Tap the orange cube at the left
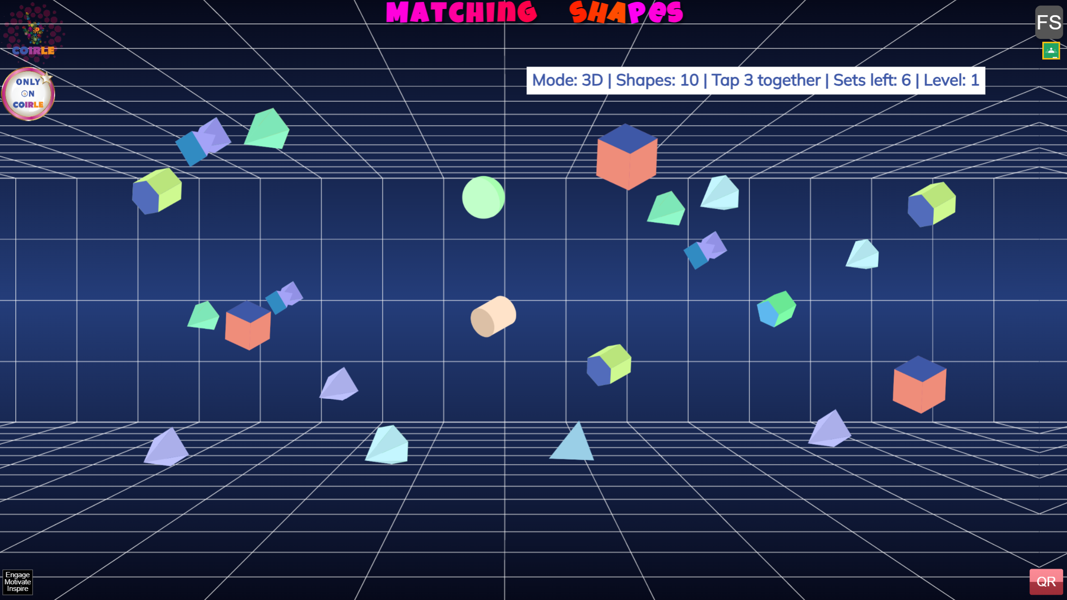This screenshot has height=600, width=1067. point(248,325)
